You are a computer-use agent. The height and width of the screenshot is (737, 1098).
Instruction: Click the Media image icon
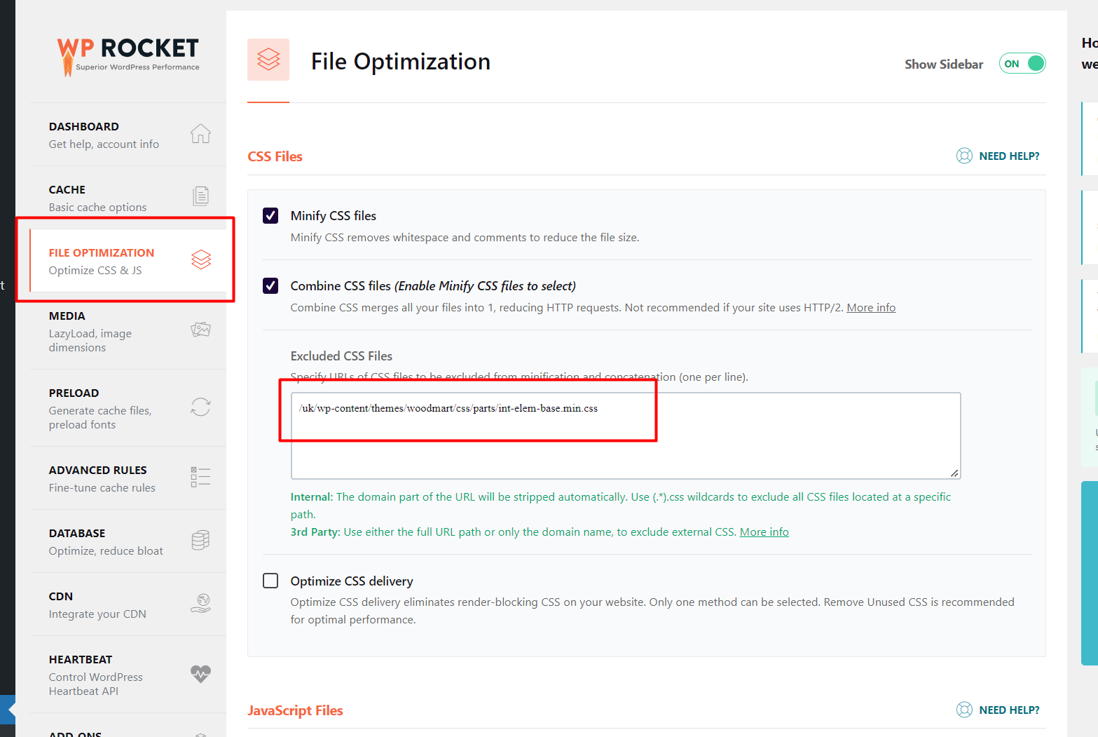(x=200, y=330)
